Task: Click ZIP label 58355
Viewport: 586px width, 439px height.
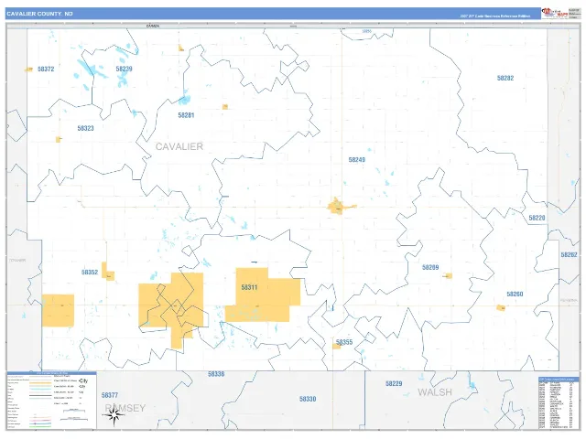Action: [344, 342]
